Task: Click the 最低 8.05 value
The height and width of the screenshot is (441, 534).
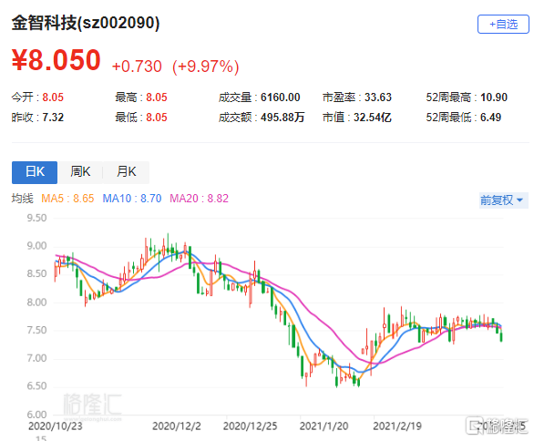Action: (157, 118)
